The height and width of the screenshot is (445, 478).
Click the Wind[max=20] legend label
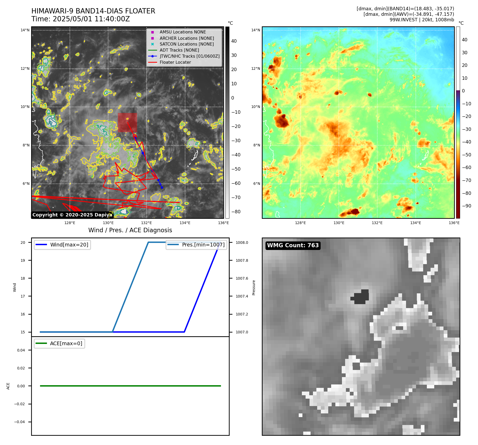[x=69, y=245]
